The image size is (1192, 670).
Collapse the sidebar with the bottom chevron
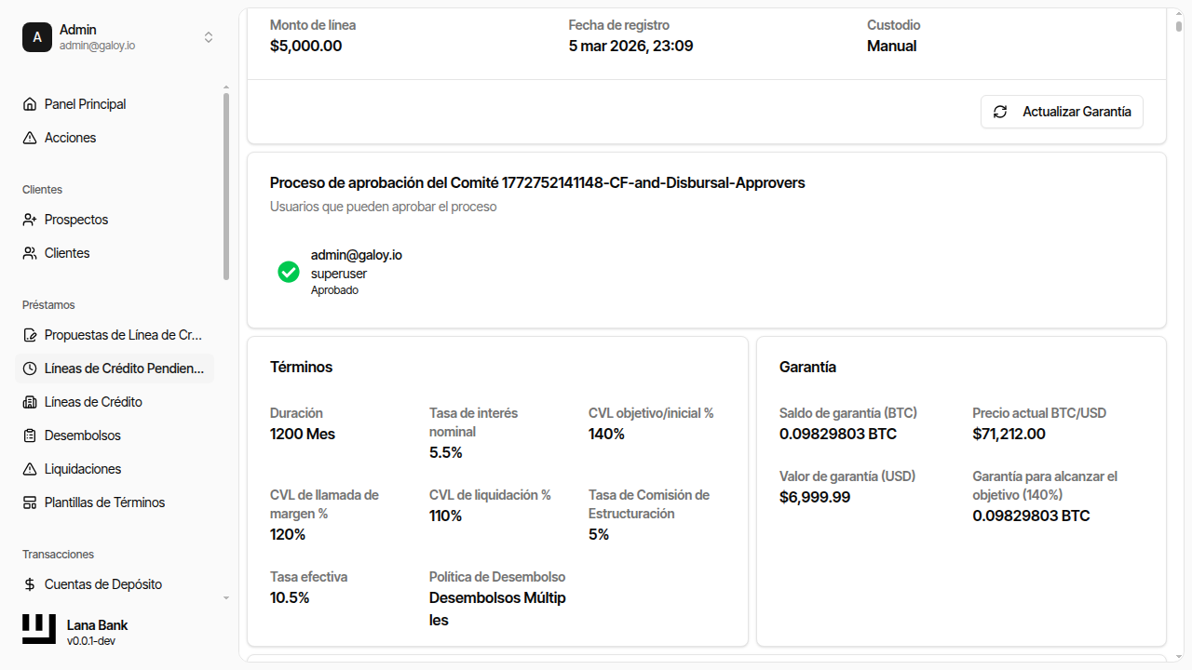click(x=225, y=596)
